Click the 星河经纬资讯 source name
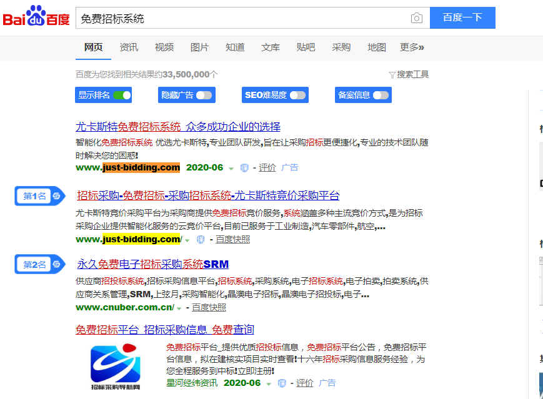Image resolution: width=543 pixels, height=399 pixels. (192, 383)
